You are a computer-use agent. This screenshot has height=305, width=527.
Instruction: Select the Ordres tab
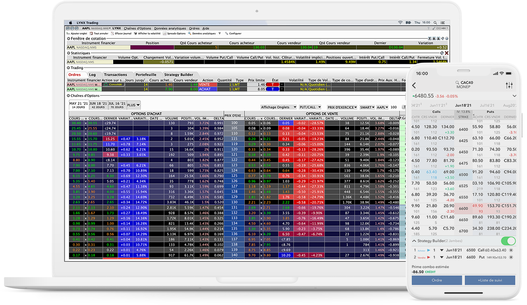[x=75, y=75]
